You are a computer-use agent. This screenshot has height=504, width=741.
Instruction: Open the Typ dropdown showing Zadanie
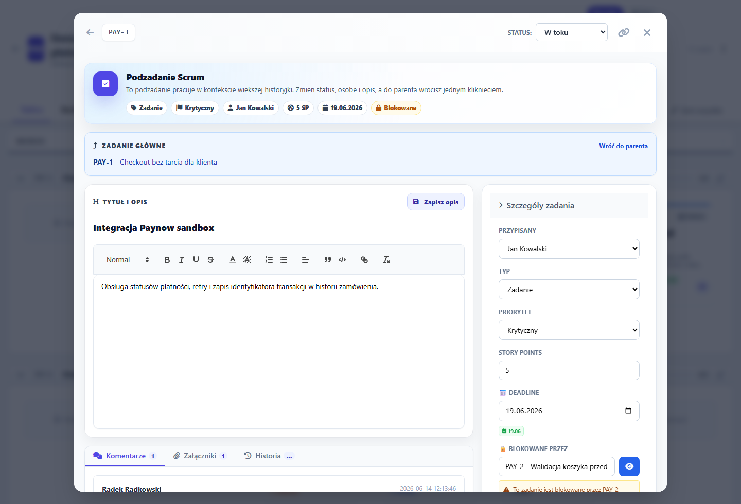(x=569, y=290)
